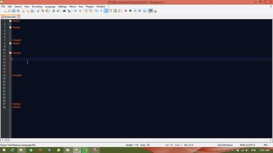Collapse the <script> fold marker on line 11
The width and height of the screenshot is (273, 153).
(10, 53)
